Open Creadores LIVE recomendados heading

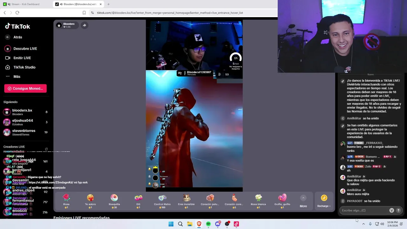click(x=14, y=149)
